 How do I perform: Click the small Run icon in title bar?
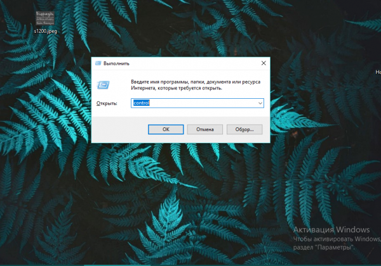coord(98,63)
